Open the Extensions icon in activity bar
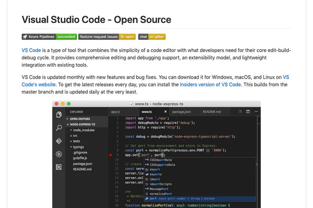Viewport: 313px width, 208px height. click(x=59, y=167)
